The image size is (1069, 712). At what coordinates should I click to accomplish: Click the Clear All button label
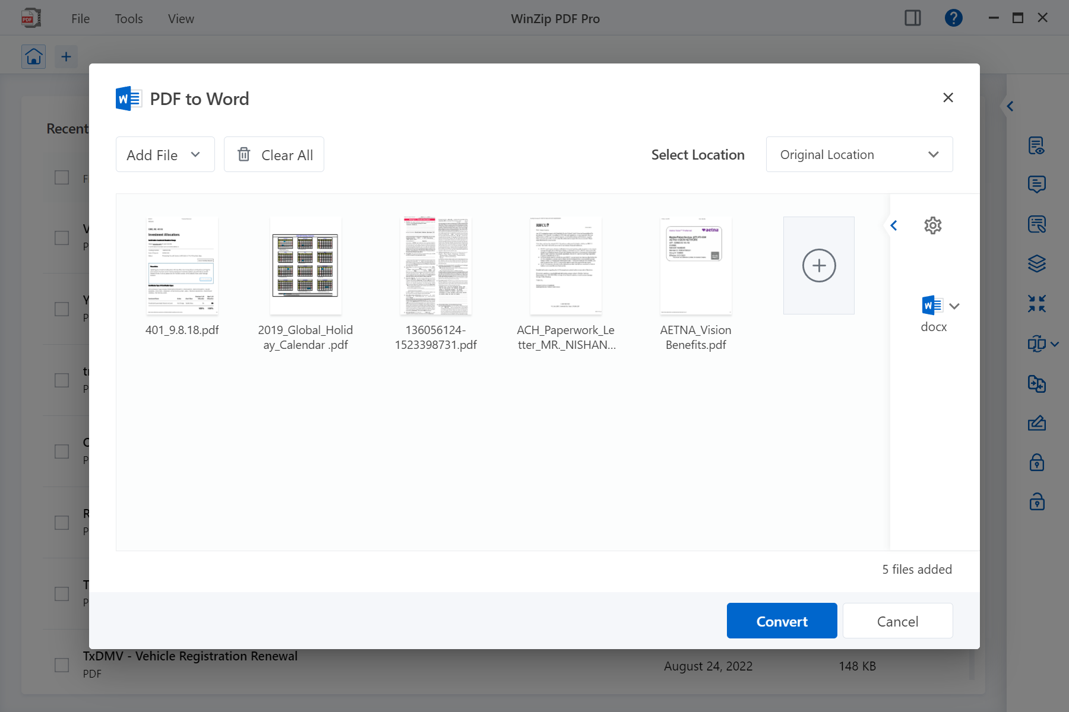(x=287, y=155)
